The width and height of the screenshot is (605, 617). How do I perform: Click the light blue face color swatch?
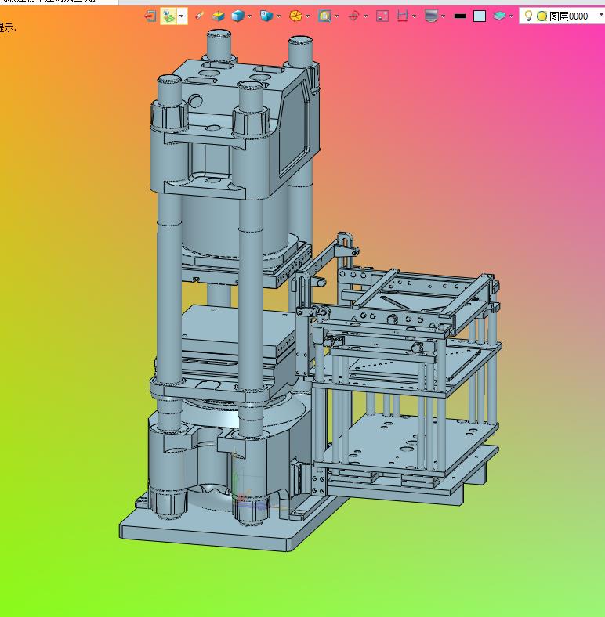(480, 16)
